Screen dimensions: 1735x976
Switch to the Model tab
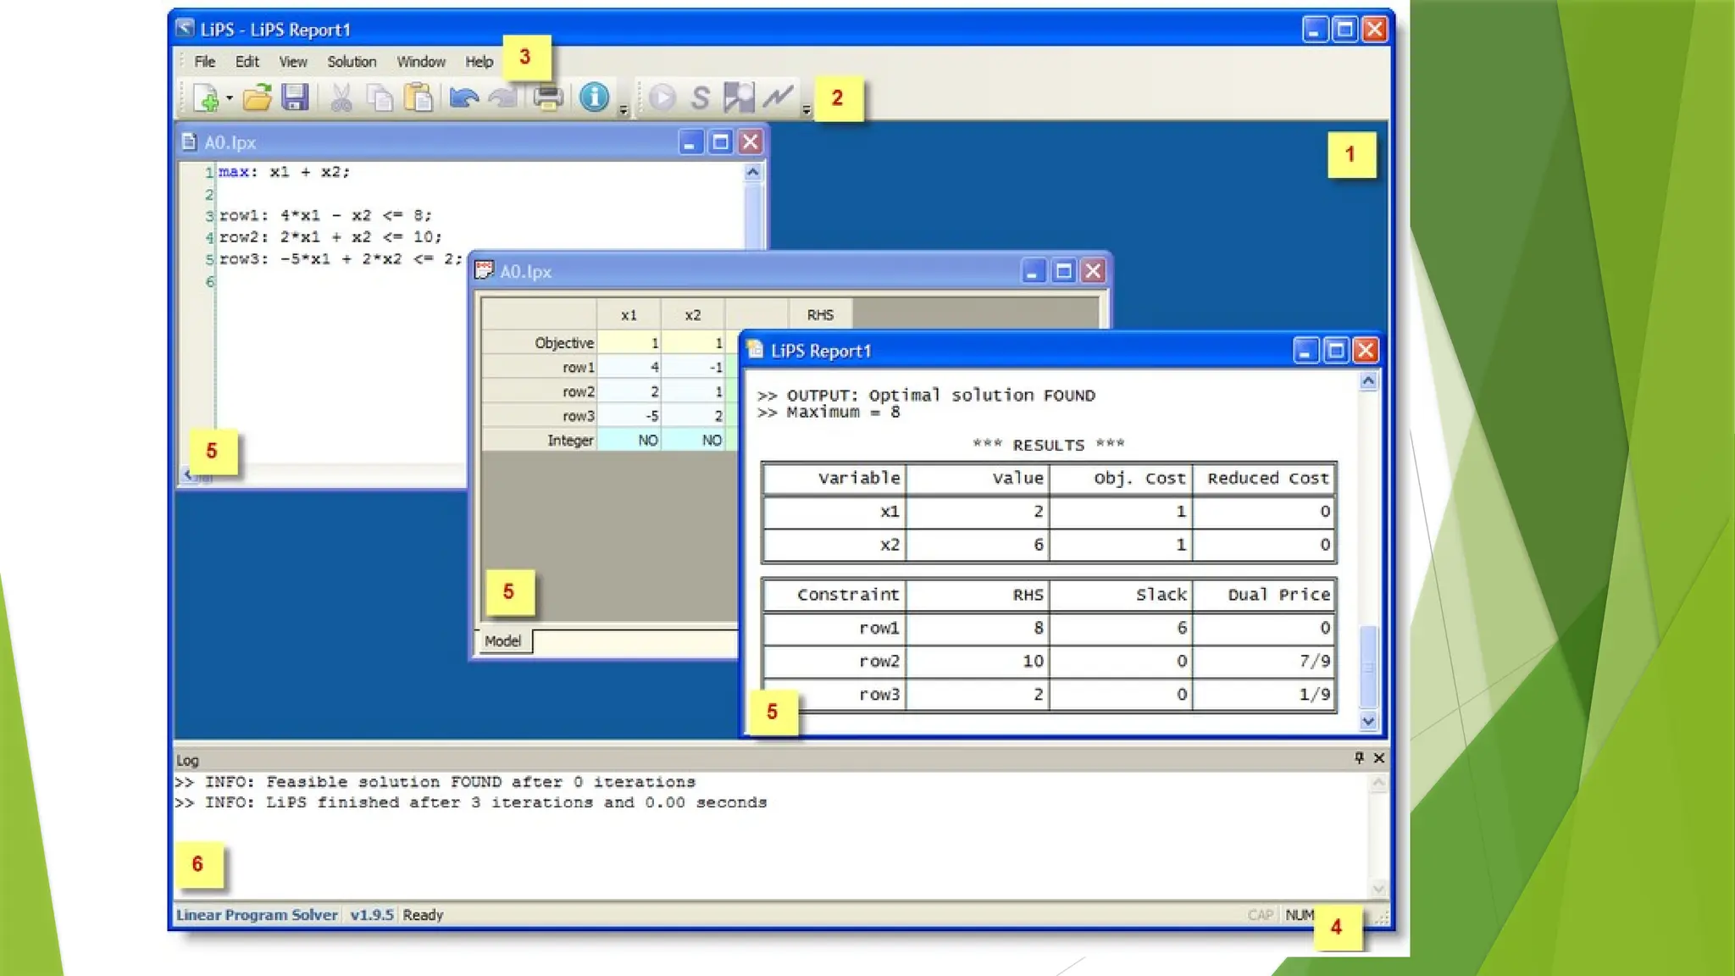coord(503,641)
